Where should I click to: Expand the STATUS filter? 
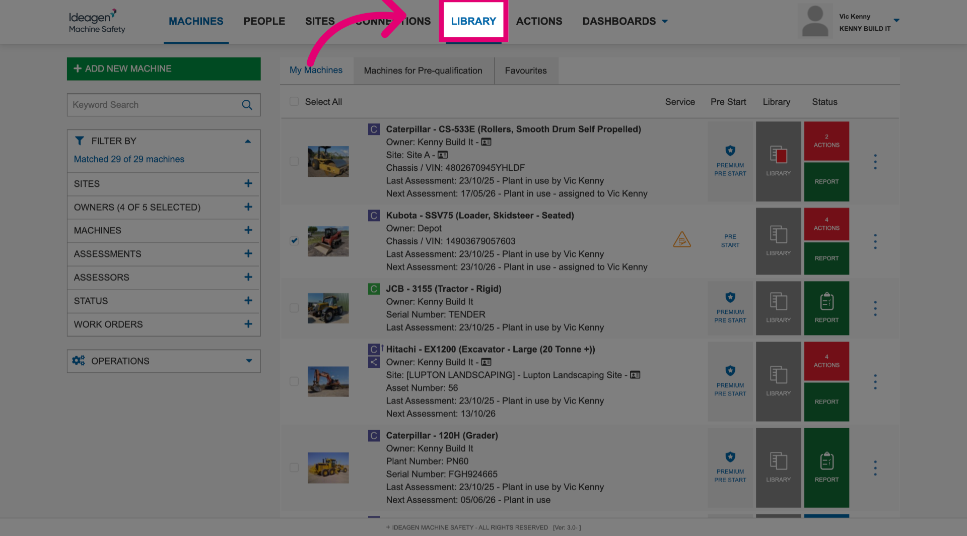pos(248,301)
